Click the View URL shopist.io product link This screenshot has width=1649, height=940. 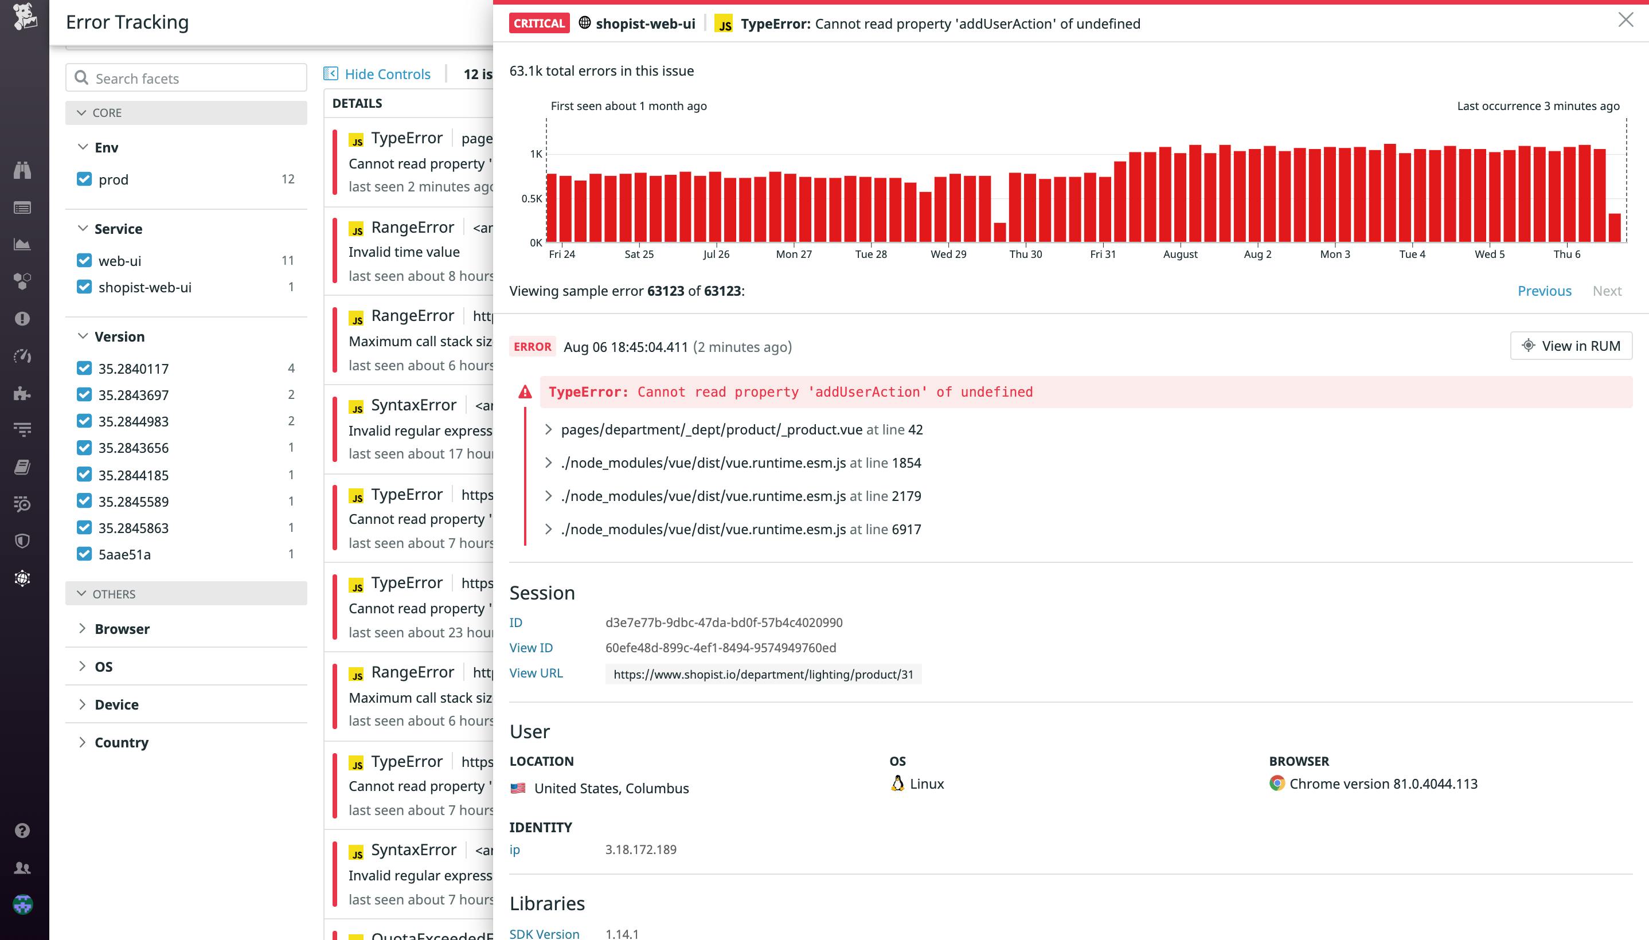click(x=763, y=674)
